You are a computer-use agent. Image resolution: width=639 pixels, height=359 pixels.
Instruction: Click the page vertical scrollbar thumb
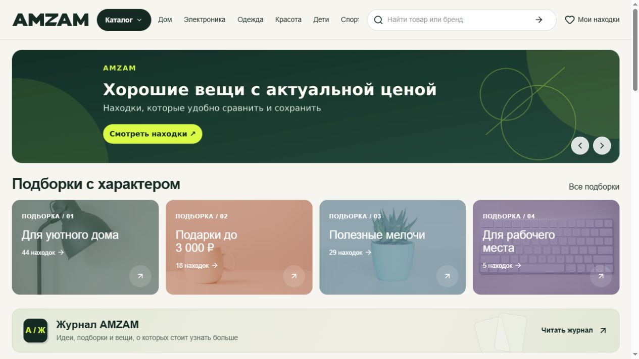[635, 49]
